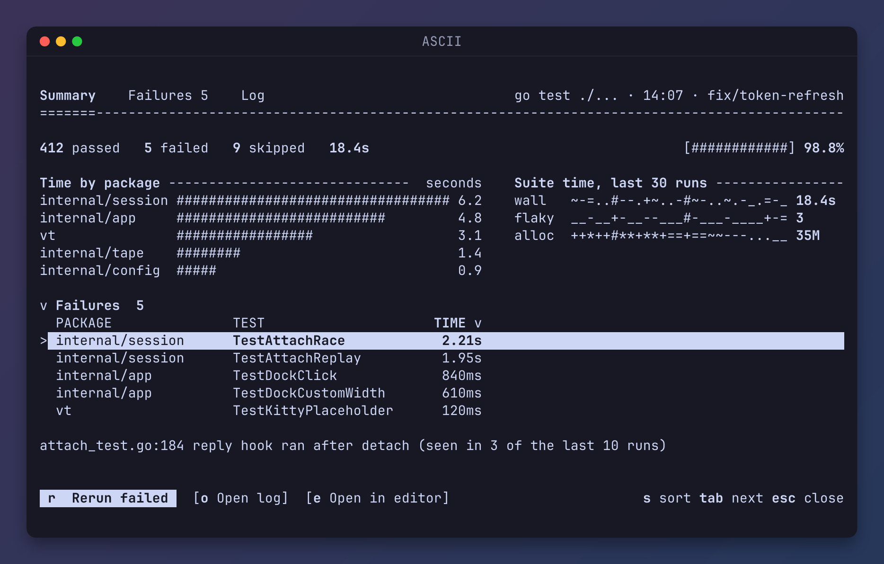The width and height of the screenshot is (884, 564).
Task: Click the alloc sparkline row
Action: point(667,236)
